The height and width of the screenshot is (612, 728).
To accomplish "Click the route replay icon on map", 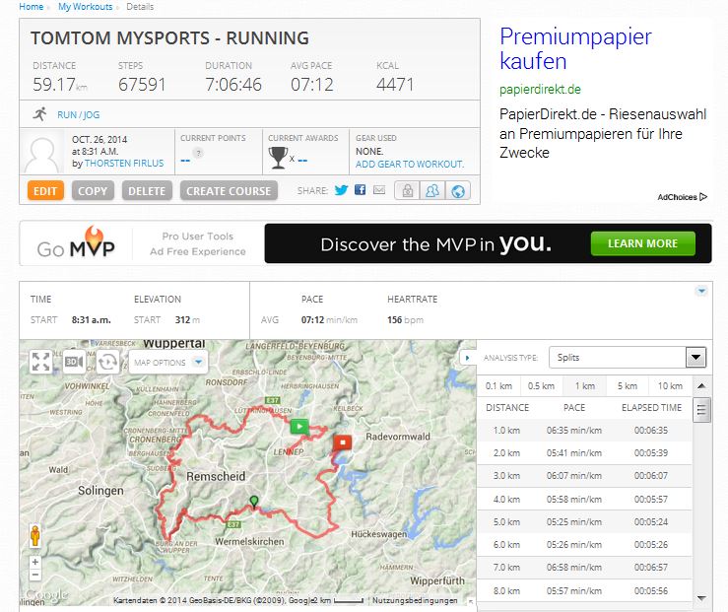I will point(106,362).
